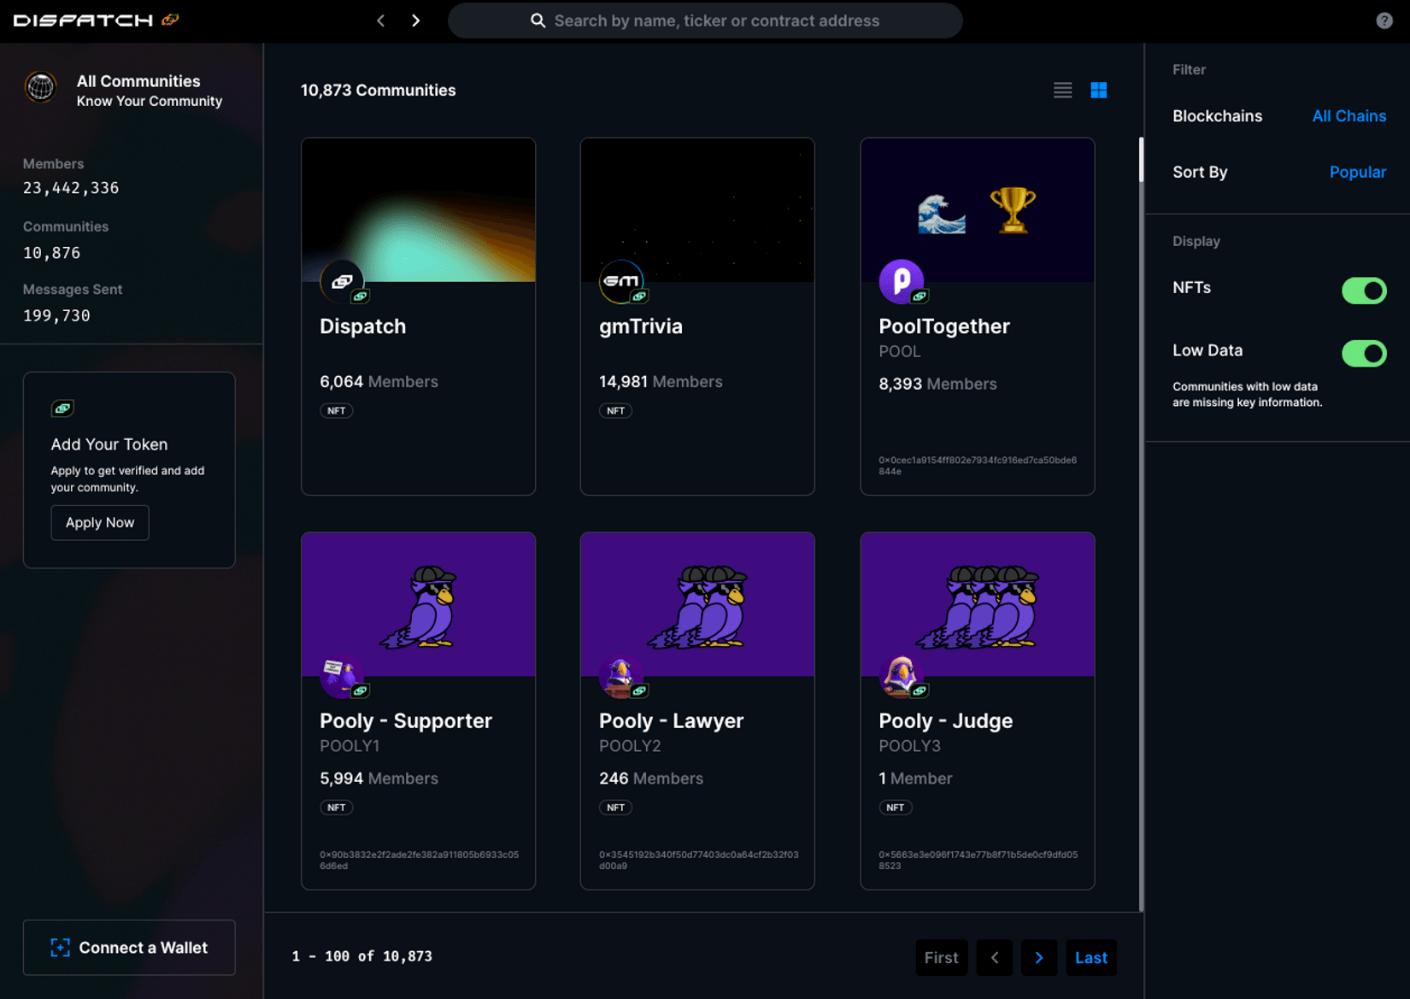1410x999 pixels.
Task: Click Apply Now button
Action: (100, 522)
